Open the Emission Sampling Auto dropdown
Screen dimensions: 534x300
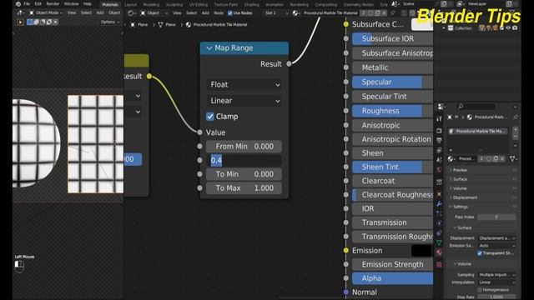coord(497,245)
